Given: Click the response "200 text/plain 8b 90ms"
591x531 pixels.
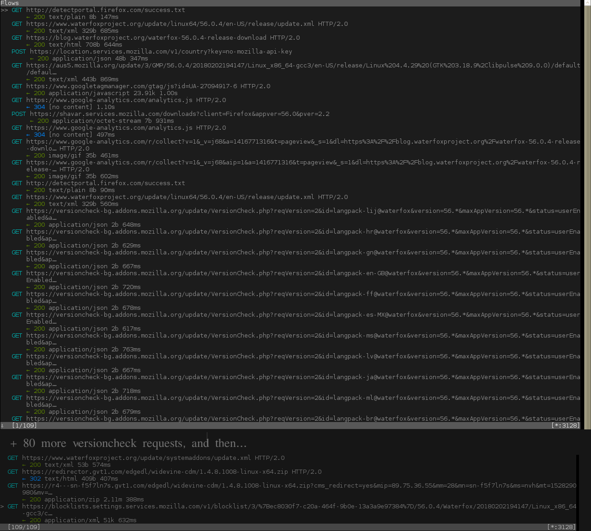Looking at the screenshot, I should click(x=71, y=190).
